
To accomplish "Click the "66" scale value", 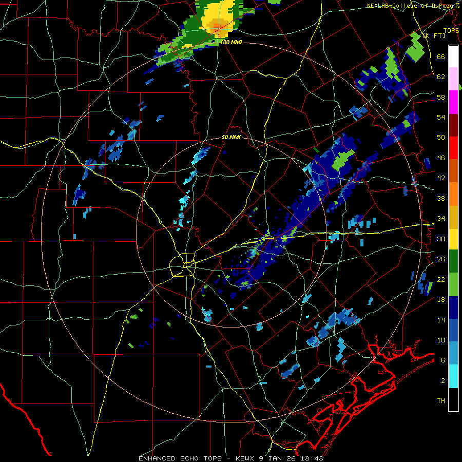I will 441,57.
